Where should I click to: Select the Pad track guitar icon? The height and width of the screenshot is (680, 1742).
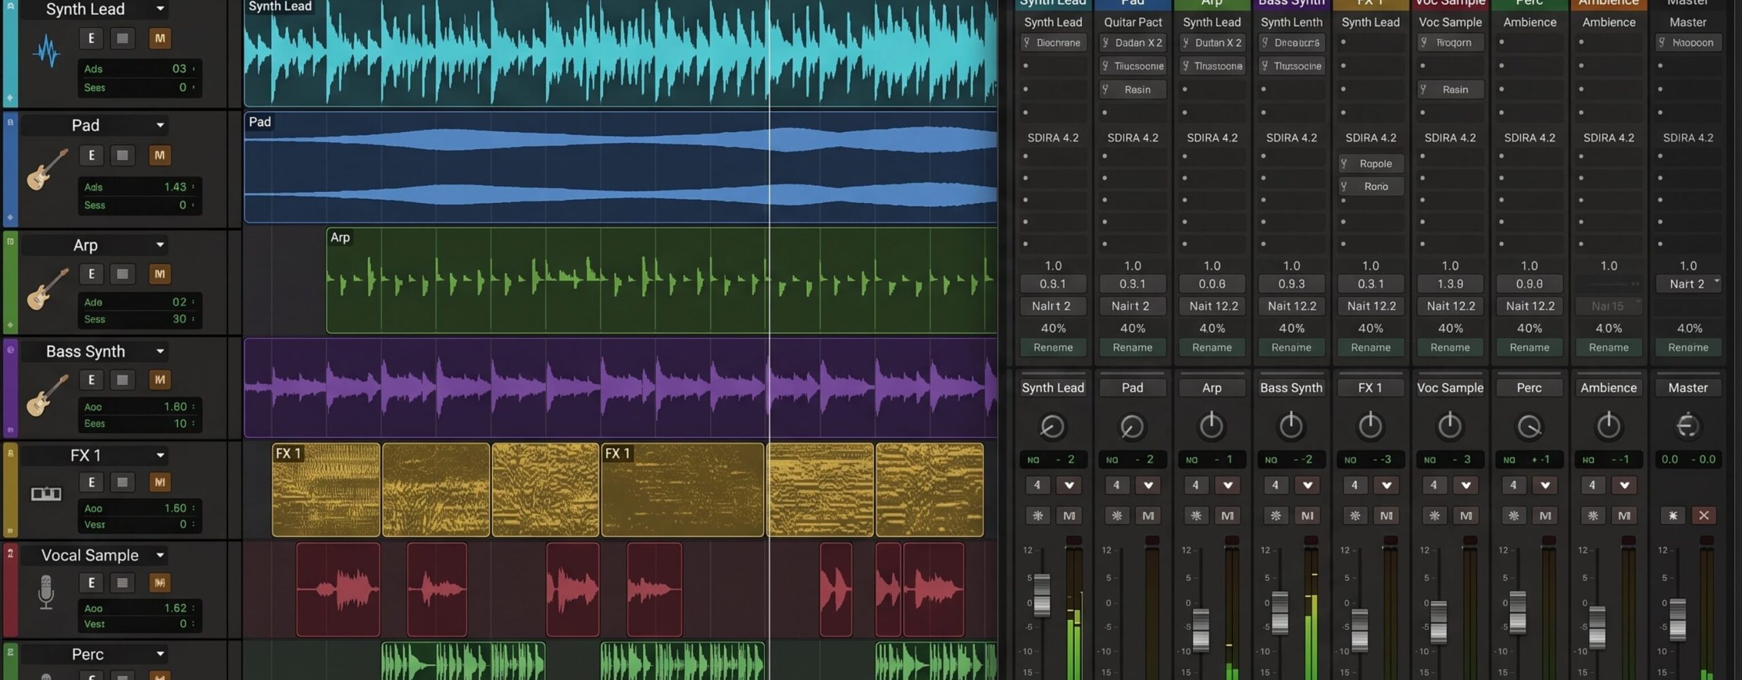tap(47, 169)
